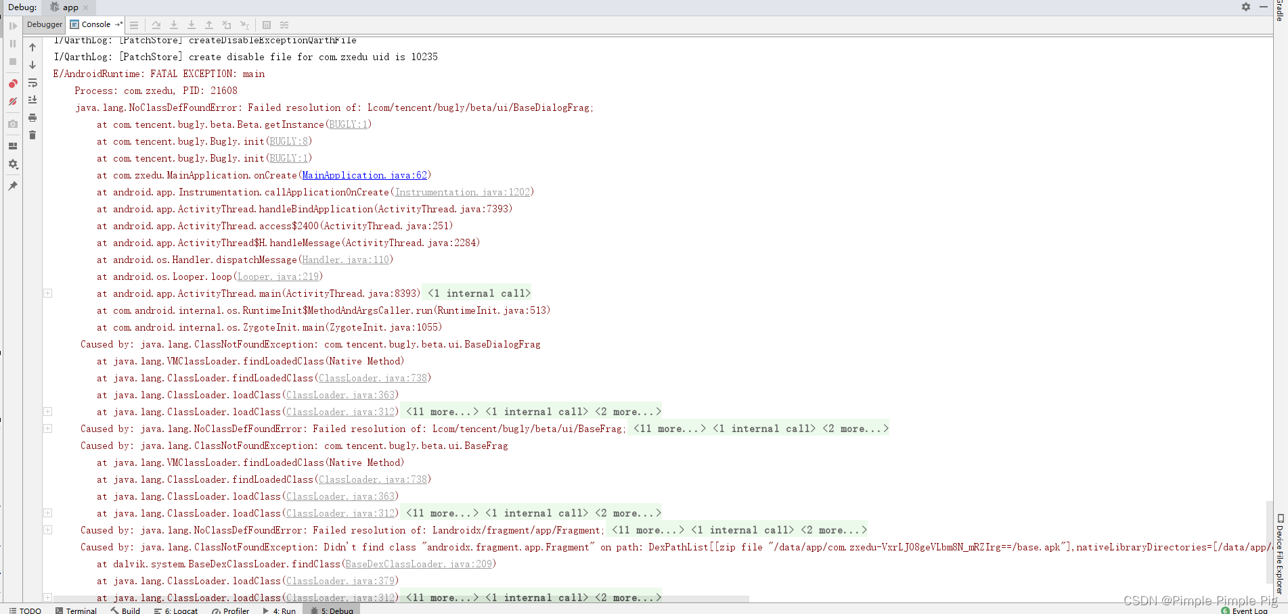Follow the Looper.java:219 link

point(278,277)
